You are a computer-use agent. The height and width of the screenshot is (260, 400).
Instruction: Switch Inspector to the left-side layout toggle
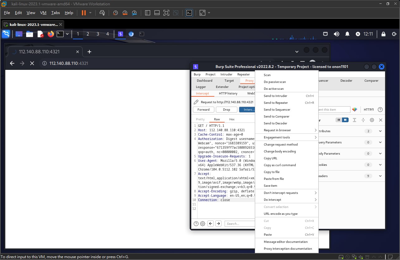click(x=338, y=120)
